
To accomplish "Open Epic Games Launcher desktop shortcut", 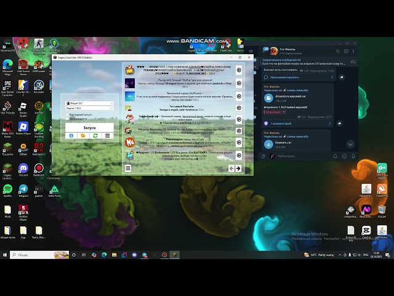I will click(7, 88).
